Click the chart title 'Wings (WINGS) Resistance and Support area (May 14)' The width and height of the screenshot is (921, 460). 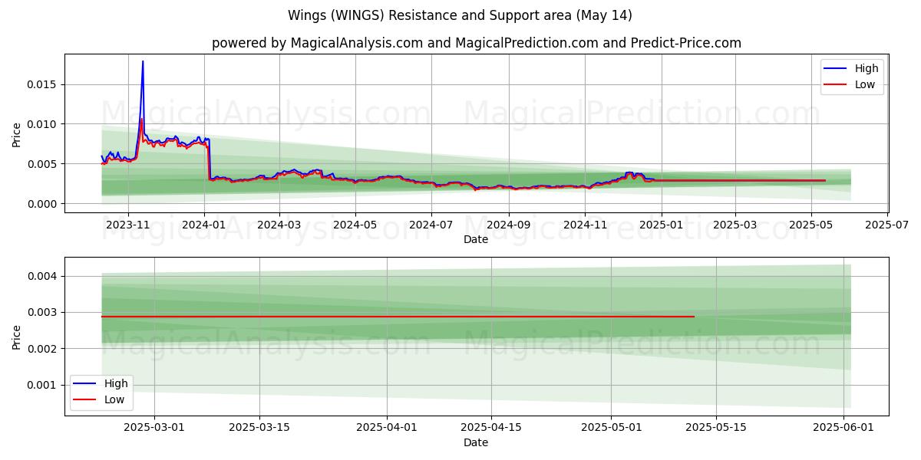[460, 15]
